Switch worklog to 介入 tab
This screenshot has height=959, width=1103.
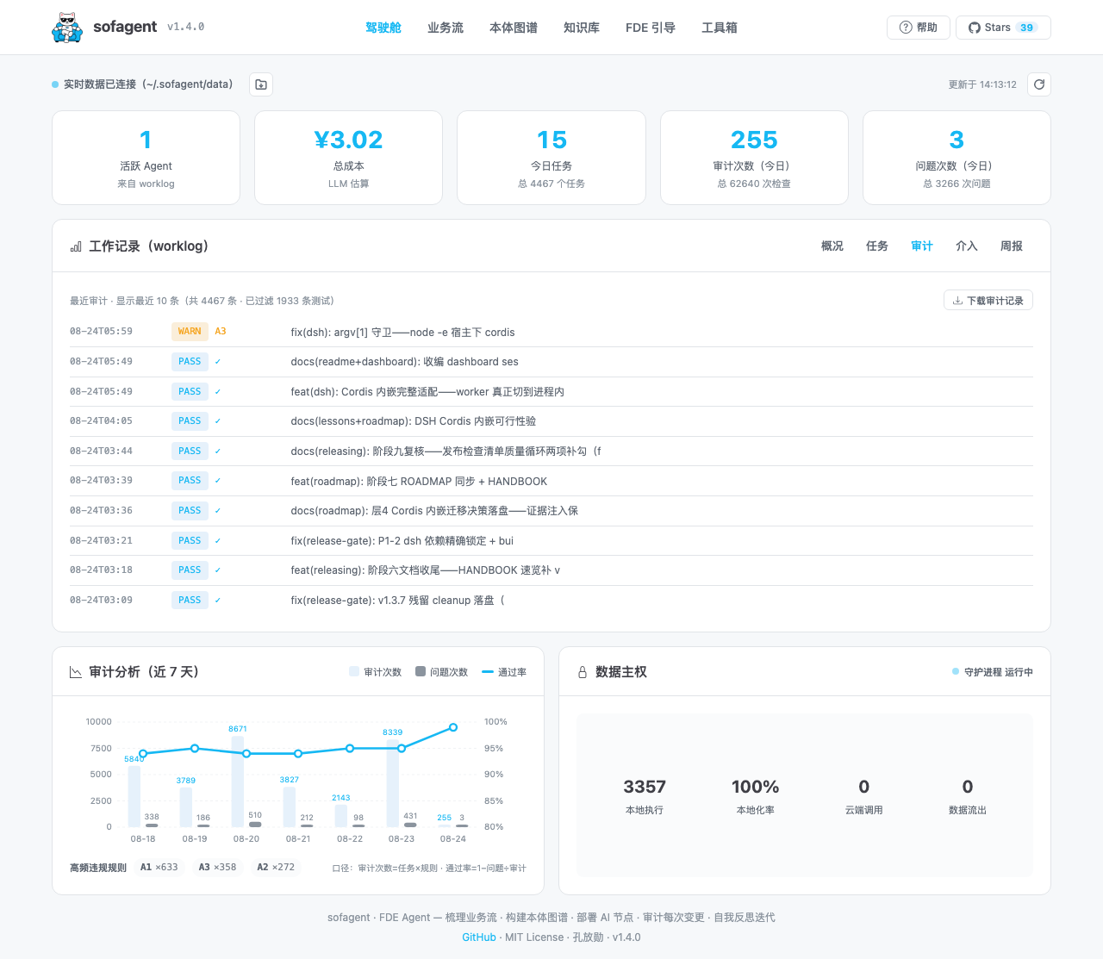pos(967,246)
